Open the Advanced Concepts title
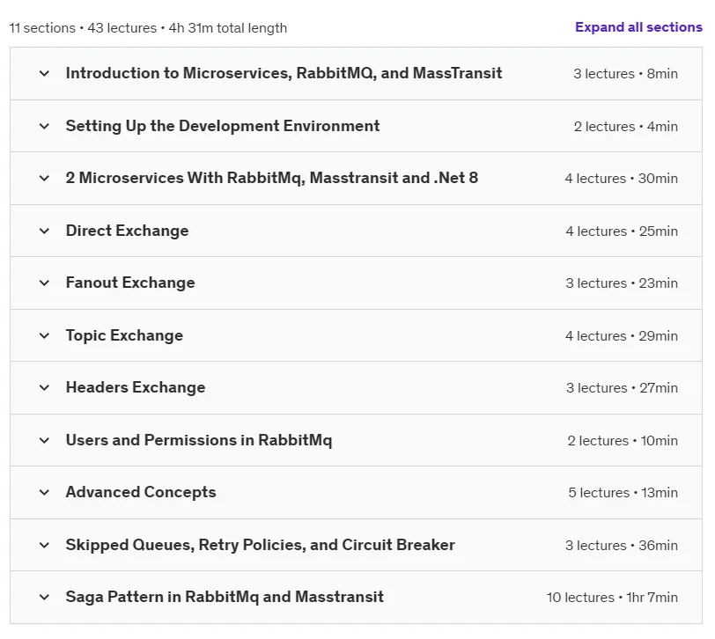The height and width of the screenshot is (639, 715). (141, 492)
